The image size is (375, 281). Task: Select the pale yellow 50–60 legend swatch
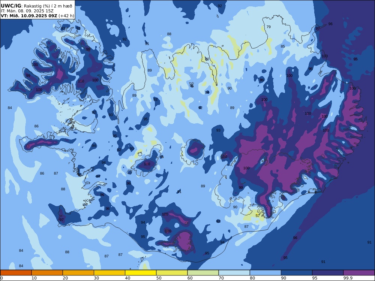point(172,273)
